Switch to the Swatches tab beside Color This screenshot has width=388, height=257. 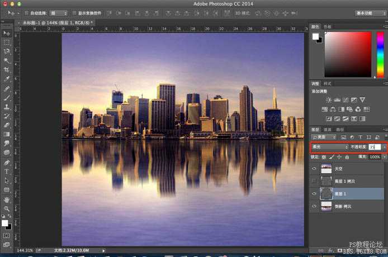(328, 27)
